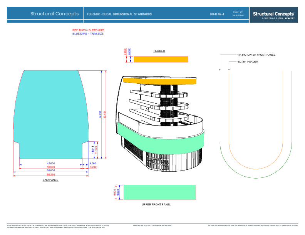Click the red 9.920 dimension
The height and width of the screenshot is (235, 305).
pos(115,192)
